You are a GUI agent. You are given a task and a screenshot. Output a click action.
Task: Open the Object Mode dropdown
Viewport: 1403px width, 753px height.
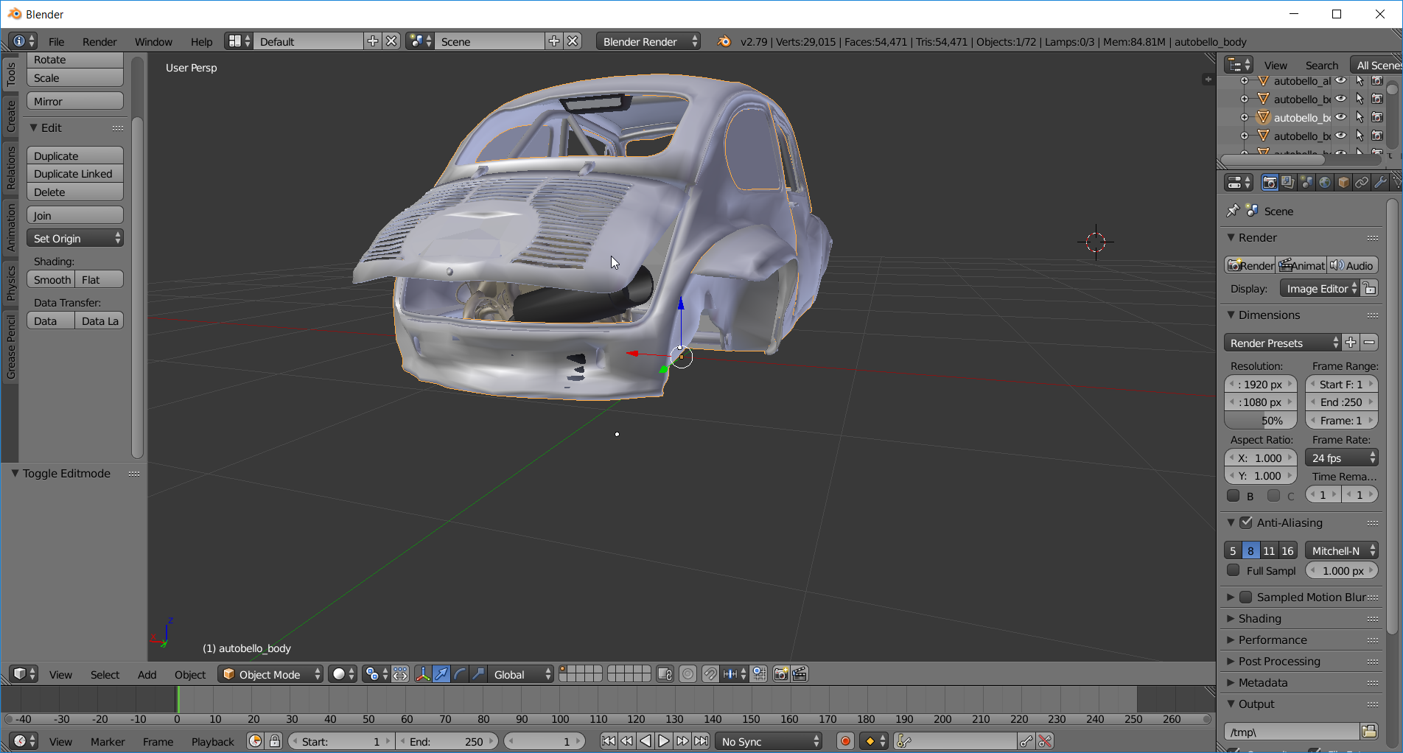click(x=270, y=674)
